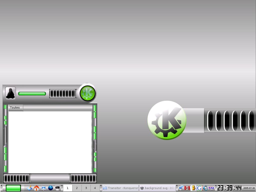The height and width of the screenshot is (192, 256).
Task: Open the yellow AIM messenger figure tray icon
Action: click(x=193, y=188)
